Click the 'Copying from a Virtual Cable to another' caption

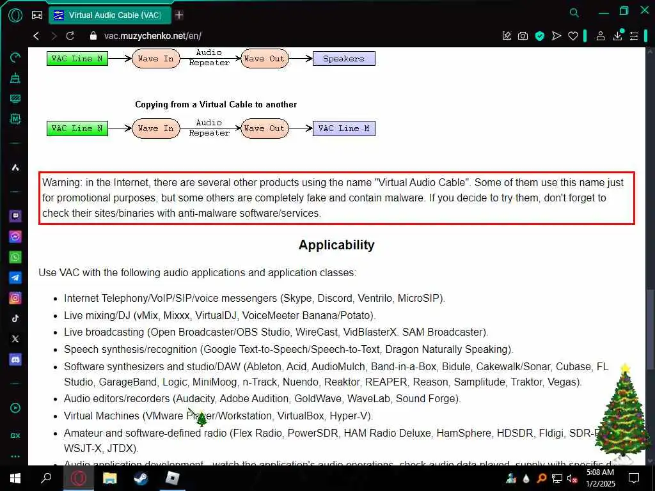click(216, 104)
